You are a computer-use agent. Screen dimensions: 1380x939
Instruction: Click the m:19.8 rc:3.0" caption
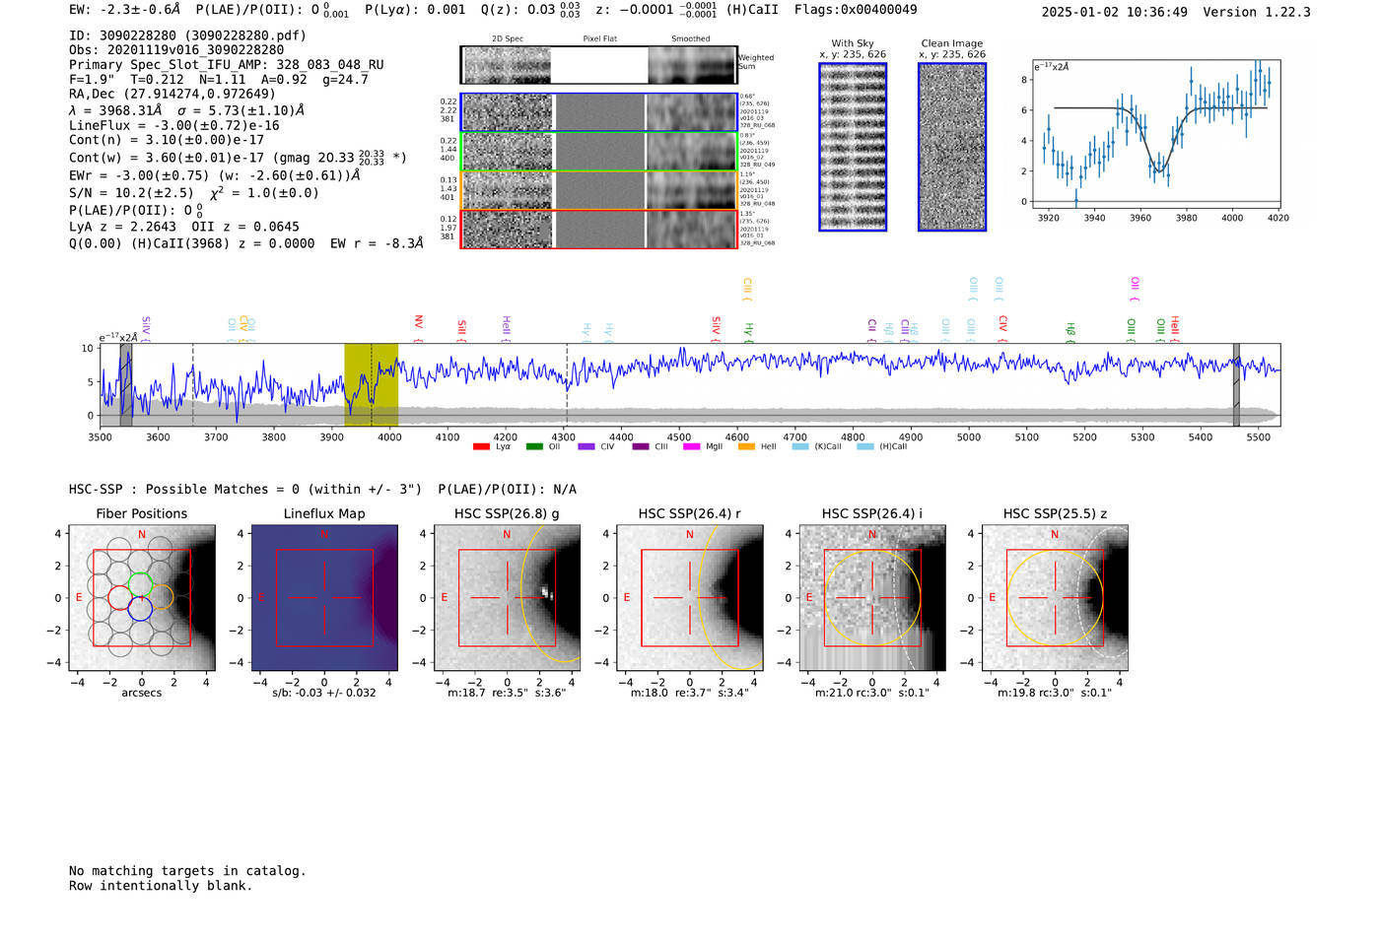pos(1055,693)
